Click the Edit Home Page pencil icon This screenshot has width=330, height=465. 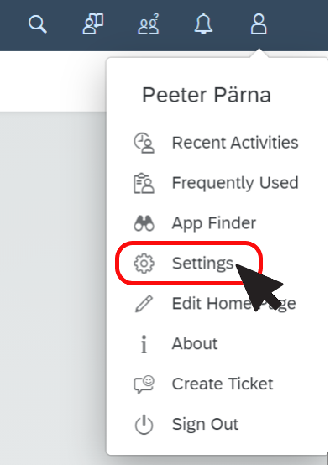[x=144, y=304]
